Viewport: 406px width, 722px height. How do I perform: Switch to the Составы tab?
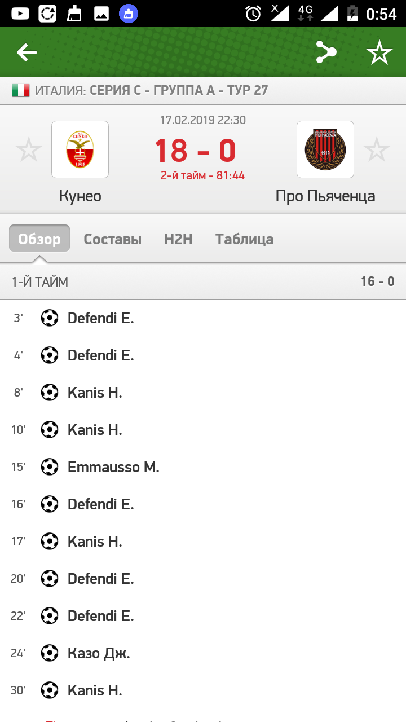tap(113, 239)
